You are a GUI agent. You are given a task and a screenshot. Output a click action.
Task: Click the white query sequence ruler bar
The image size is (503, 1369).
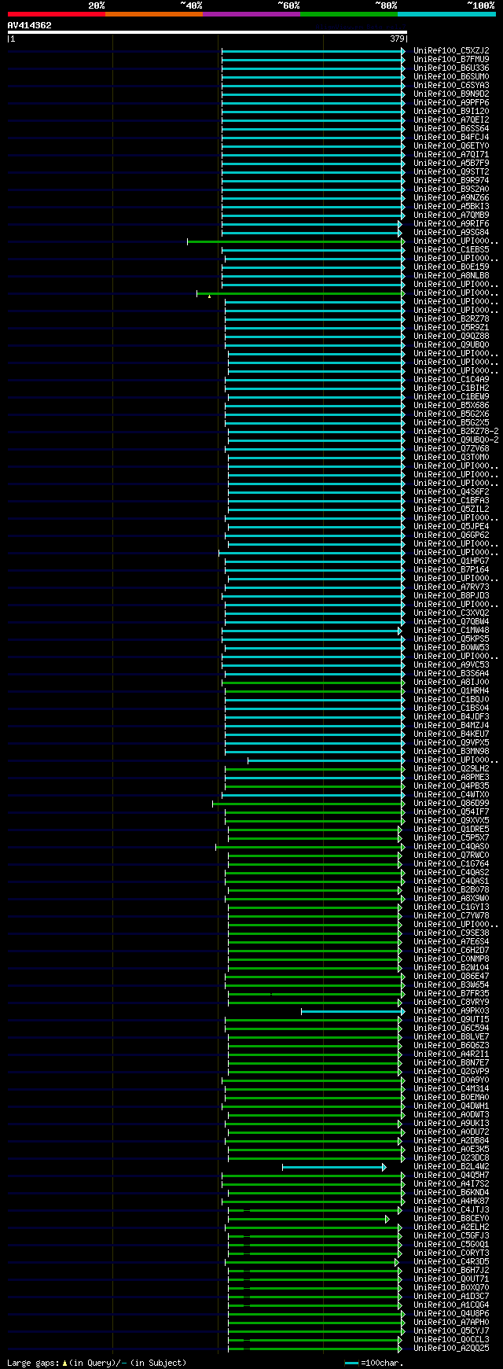point(207,32)
